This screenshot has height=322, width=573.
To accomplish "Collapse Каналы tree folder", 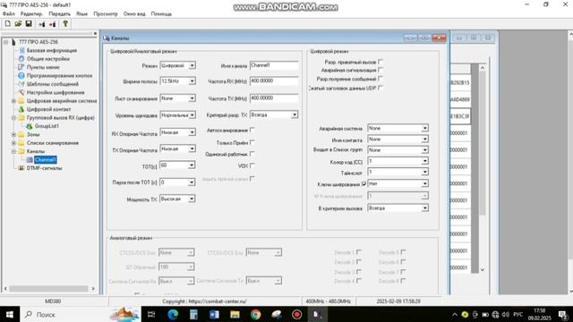I will (x=13, y=151).
